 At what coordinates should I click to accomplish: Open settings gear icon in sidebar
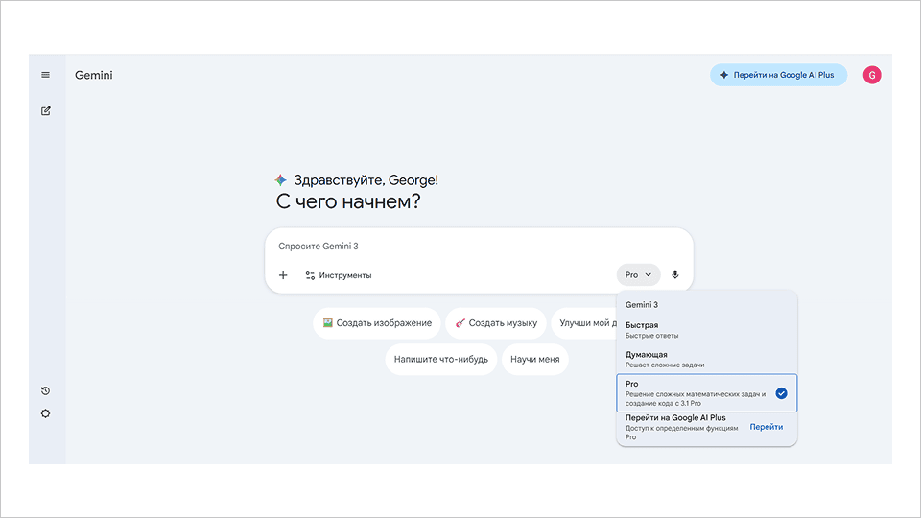(45, 413)
